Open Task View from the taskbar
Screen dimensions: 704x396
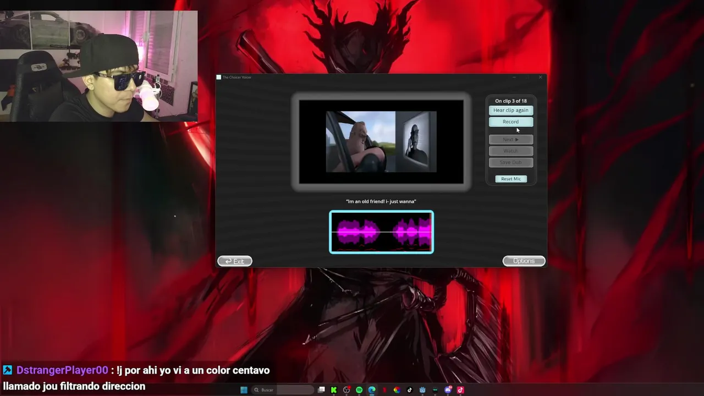click(x=322, y=390)
